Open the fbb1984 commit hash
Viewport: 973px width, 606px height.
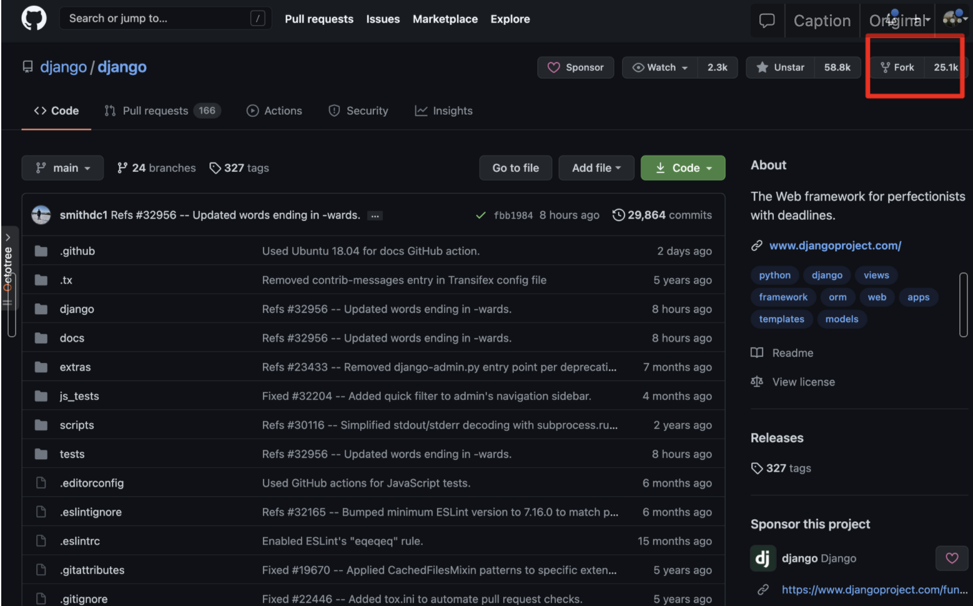pos(513,216)
